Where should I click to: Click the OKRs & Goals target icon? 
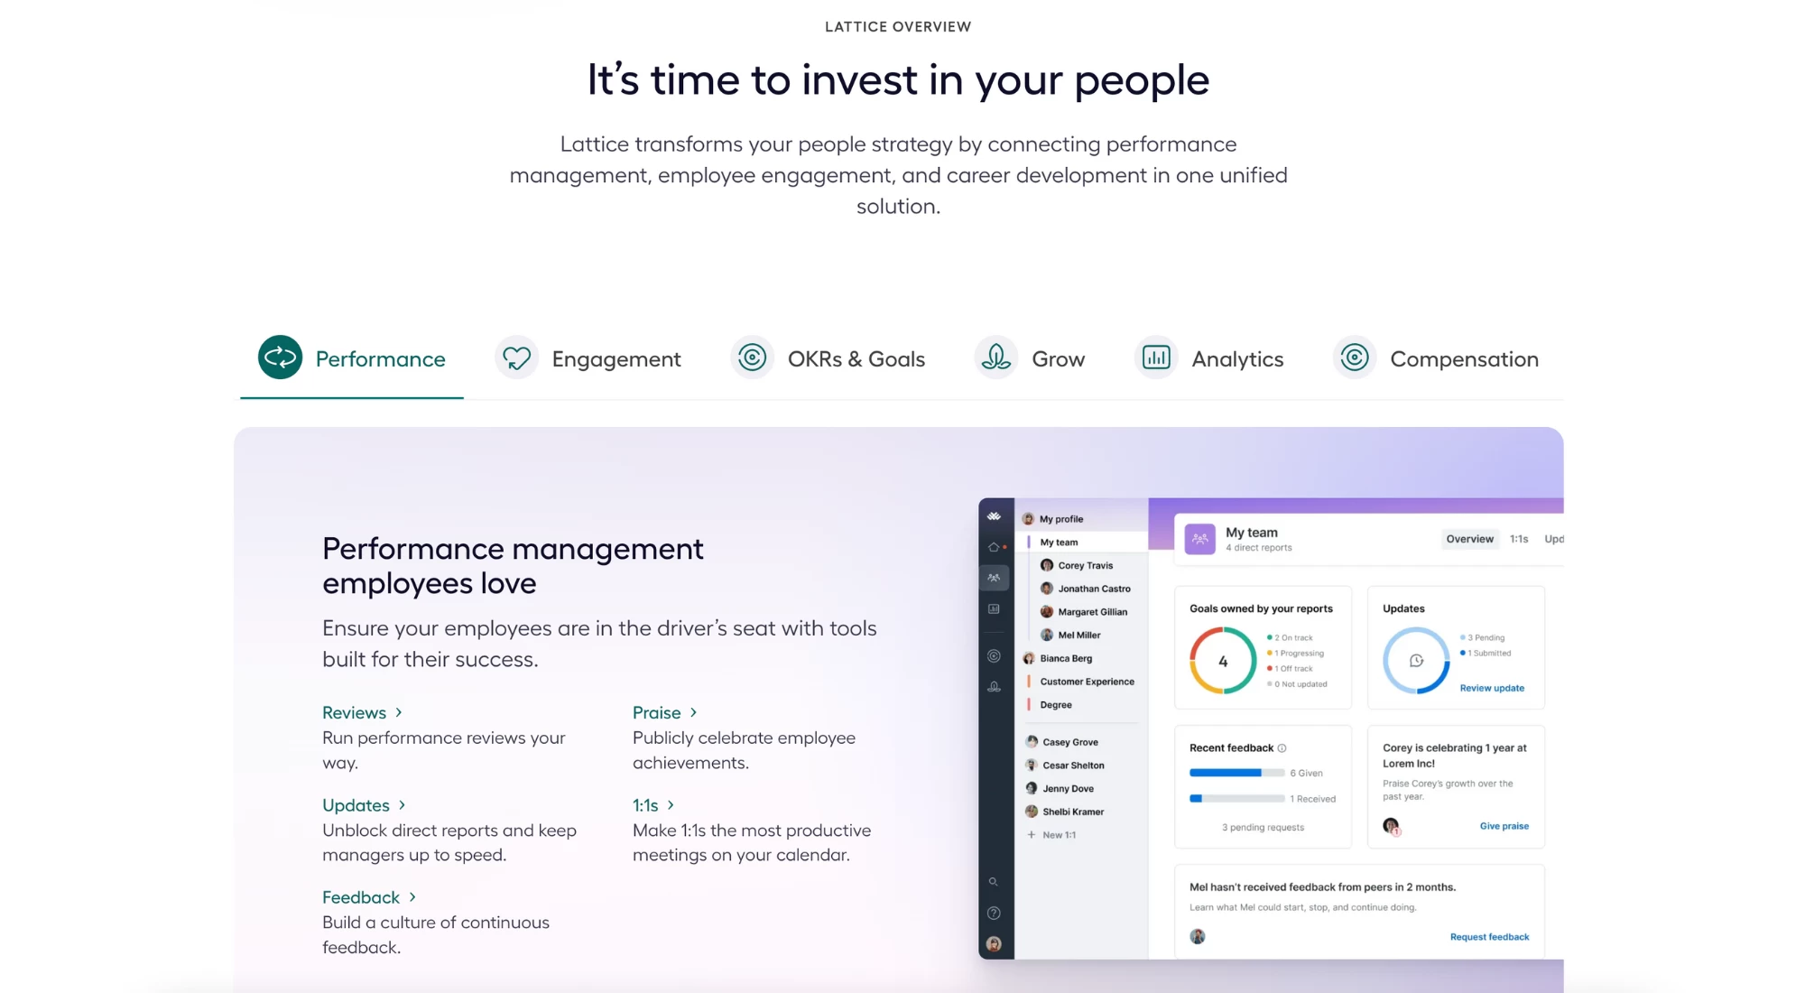pos(752,357)
